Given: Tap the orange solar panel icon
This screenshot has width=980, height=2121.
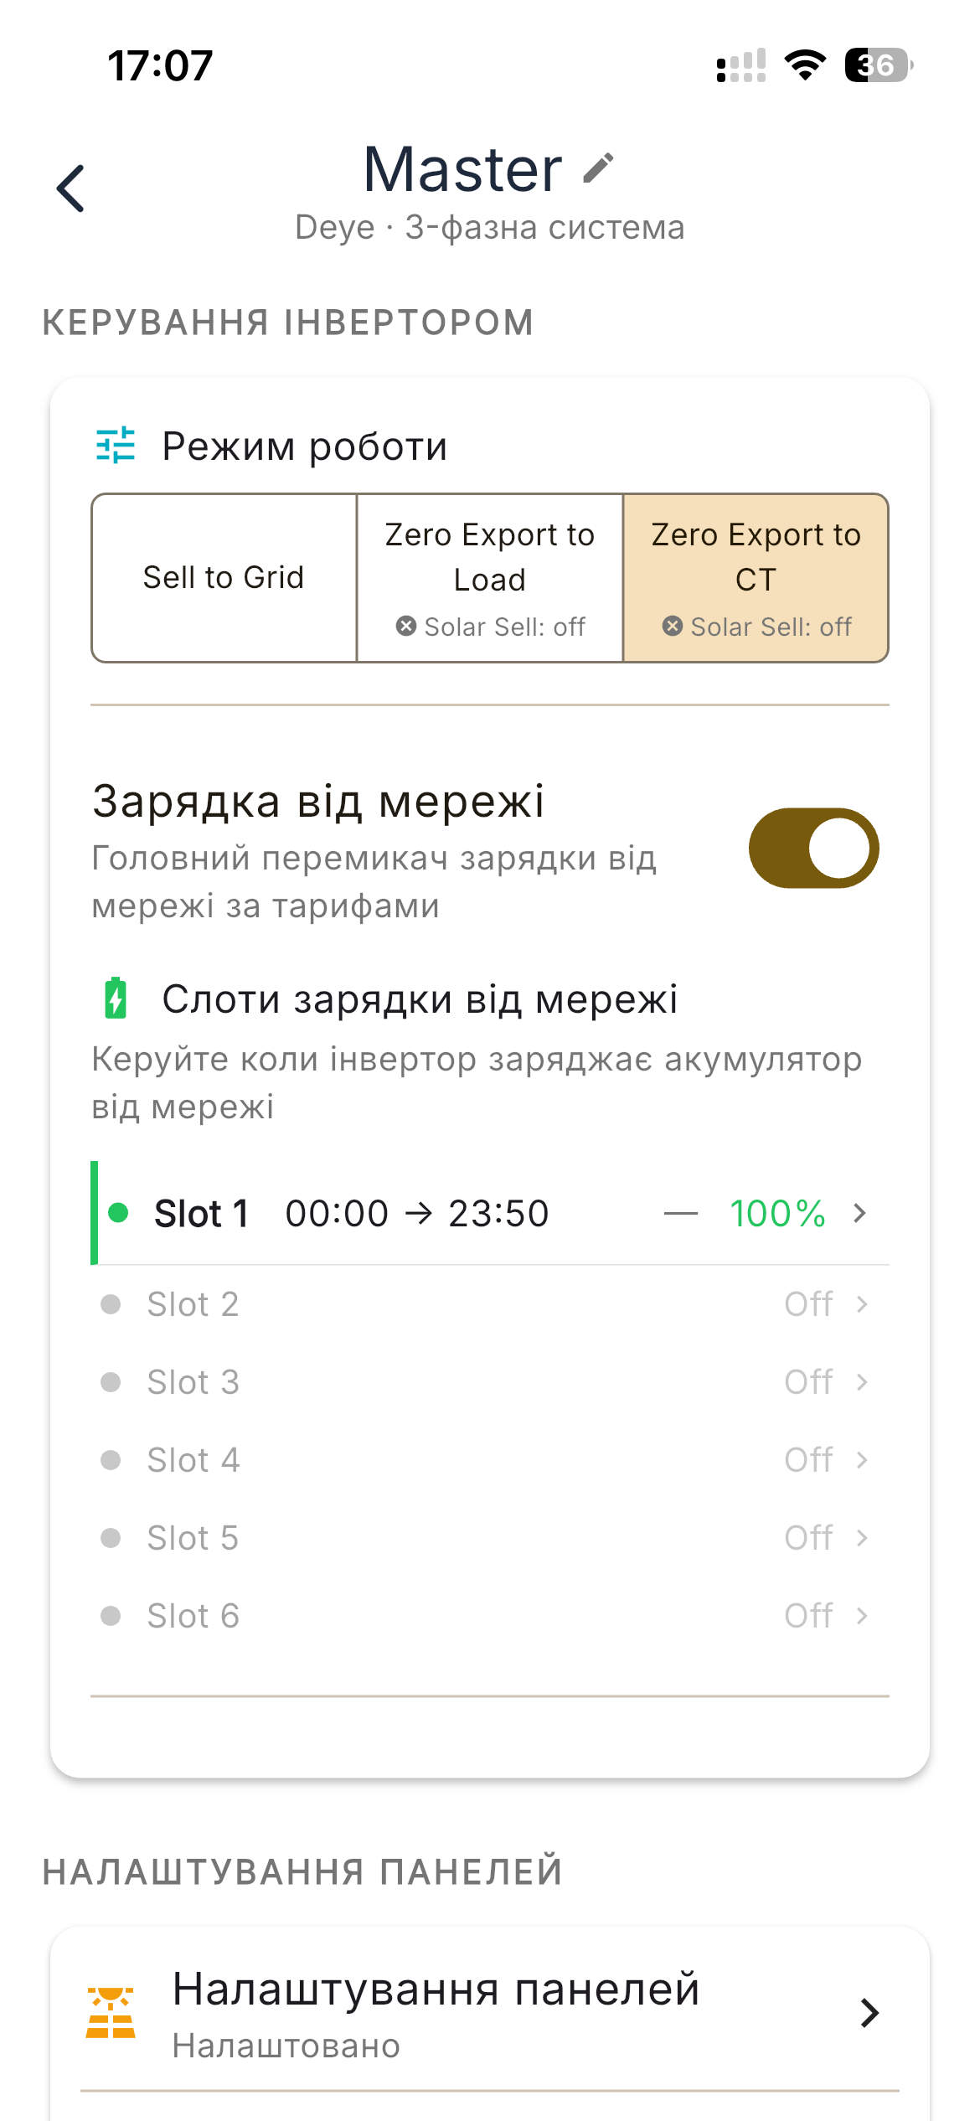Looking at the screenshot, I should point(111,2012).
